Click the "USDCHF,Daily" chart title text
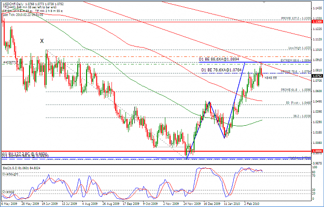This screenshot has height=207, width=324. 12,4
